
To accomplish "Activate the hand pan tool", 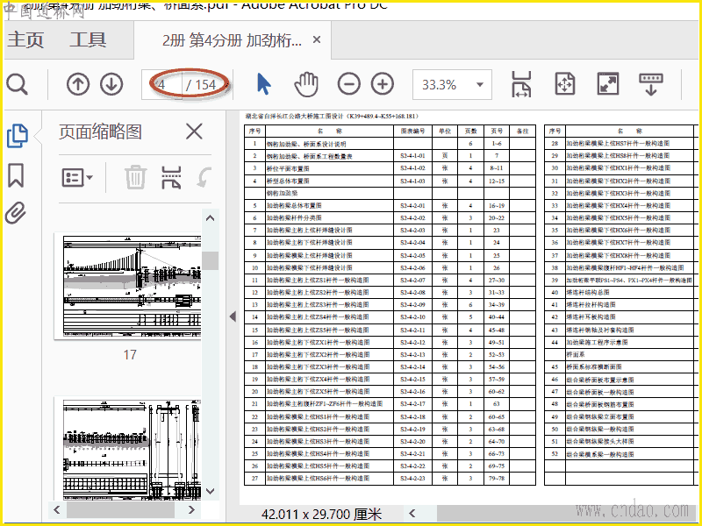I will tap(306, 84).
